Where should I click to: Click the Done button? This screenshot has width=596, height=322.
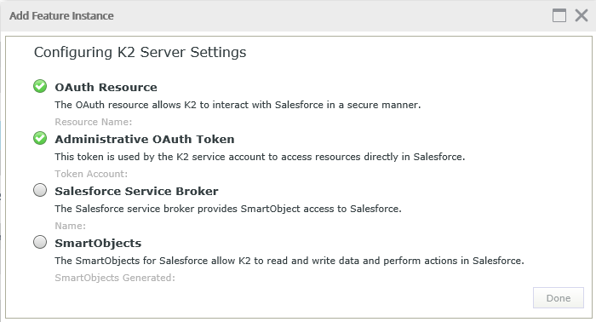(559, 298)
